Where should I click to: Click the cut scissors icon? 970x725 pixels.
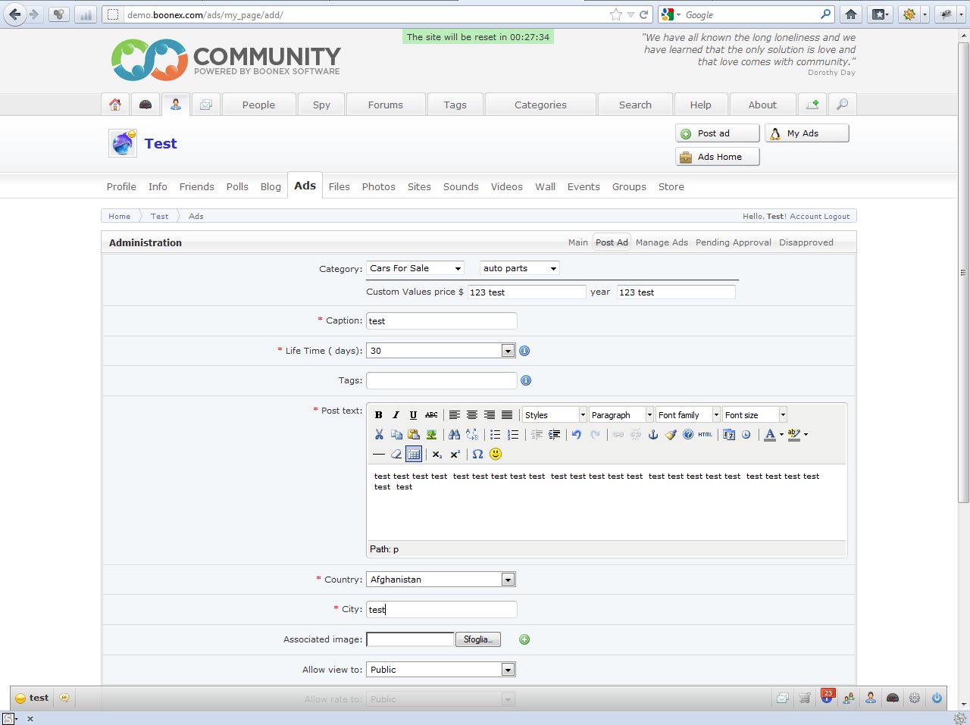pyautogui.click(x=379, y=434)
